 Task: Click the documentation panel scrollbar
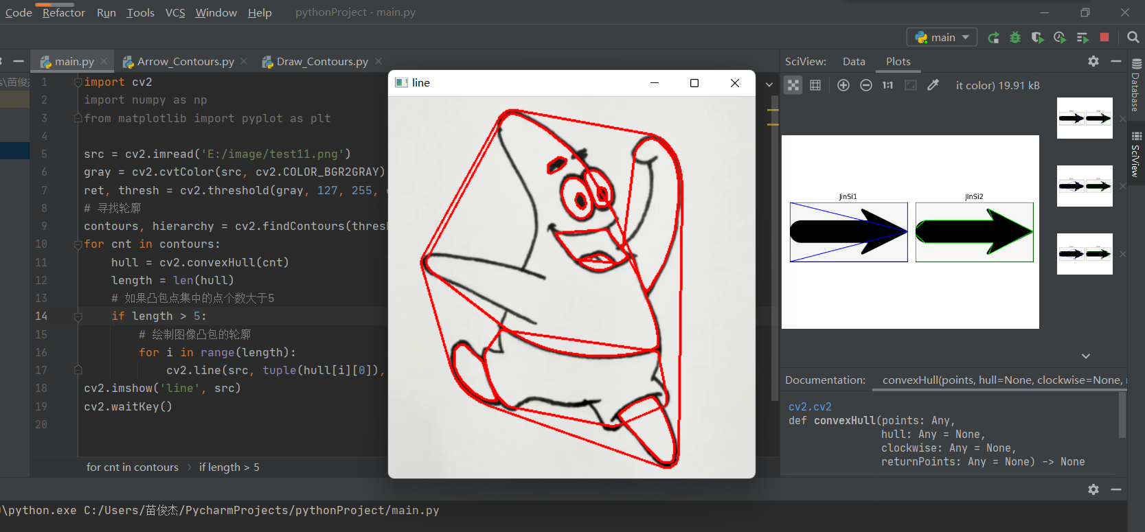[x=1123, y=415]
